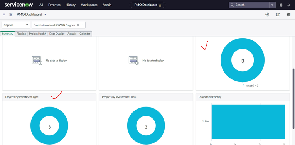The width and height of the screenshot is (295, 145).
Task: Expand the PMO Dashboard name dropdown caret
Action: click(x=45, y=15)
